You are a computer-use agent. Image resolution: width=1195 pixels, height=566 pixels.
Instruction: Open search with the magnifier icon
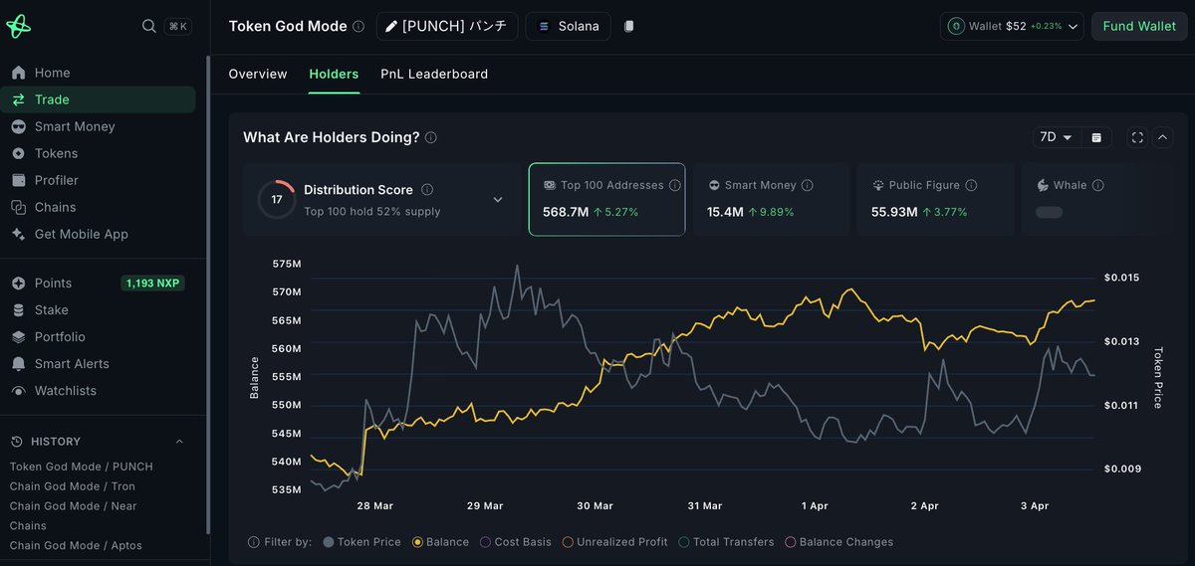click(x=148, y=26)
